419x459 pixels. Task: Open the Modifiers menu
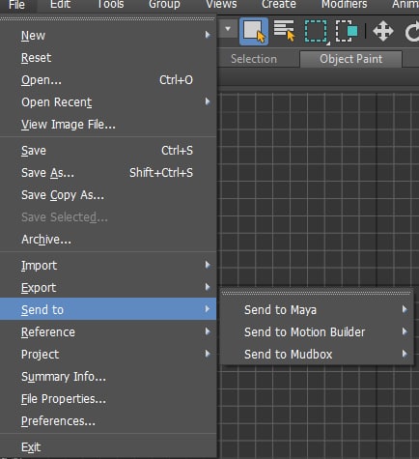pyautogui.click(x=344, y=4)
